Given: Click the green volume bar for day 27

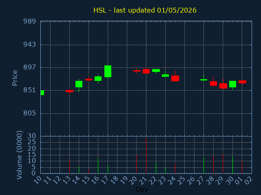Looking at the screenshot, I should click(203, 165).
